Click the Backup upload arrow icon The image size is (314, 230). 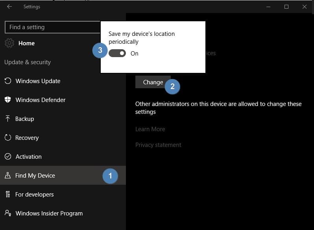(x=7, y=119)
